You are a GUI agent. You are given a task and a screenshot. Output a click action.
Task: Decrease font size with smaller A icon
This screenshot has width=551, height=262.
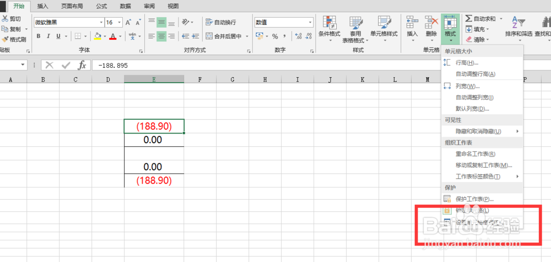point(138,23)
